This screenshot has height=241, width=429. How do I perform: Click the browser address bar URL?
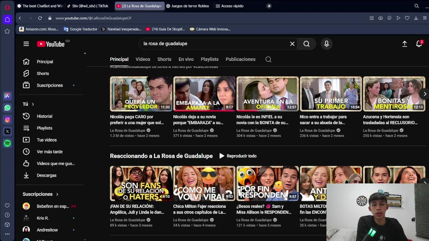click(x=94, y=18)
